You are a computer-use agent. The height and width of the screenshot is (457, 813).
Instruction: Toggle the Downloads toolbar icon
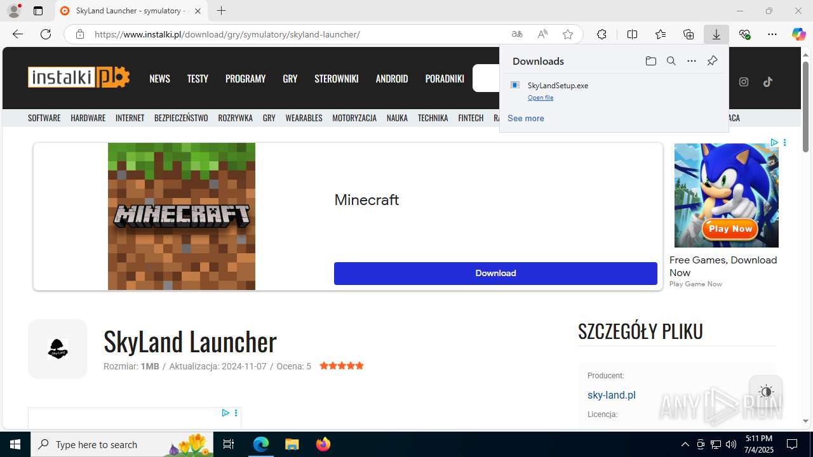click(716, 34)
